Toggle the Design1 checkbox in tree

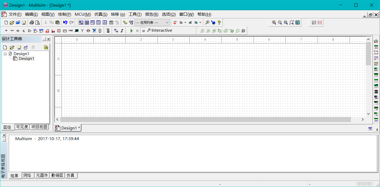10,54
